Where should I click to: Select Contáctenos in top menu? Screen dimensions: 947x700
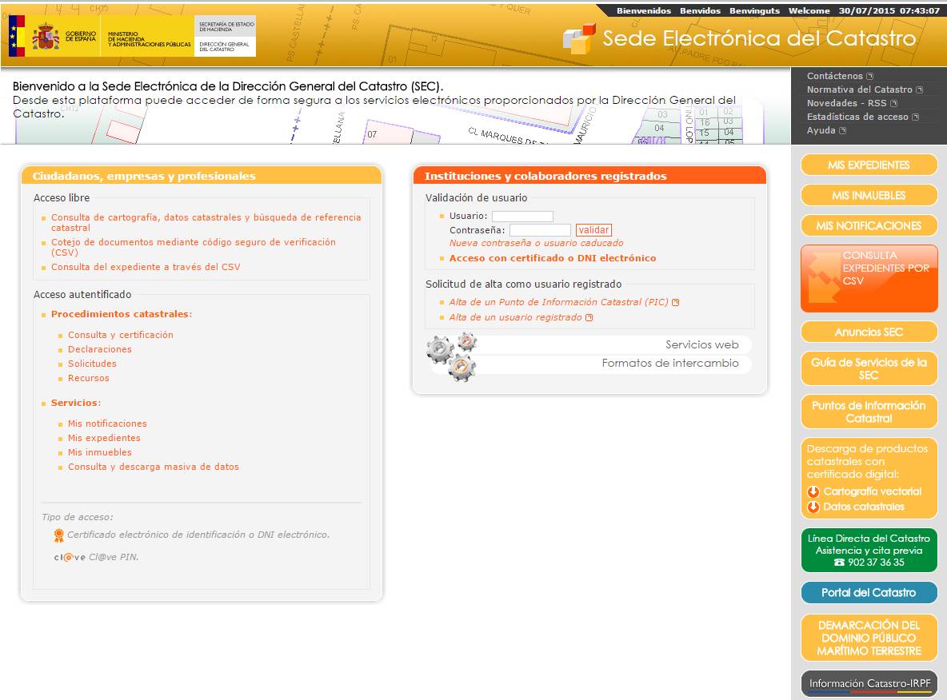point(835,76)
